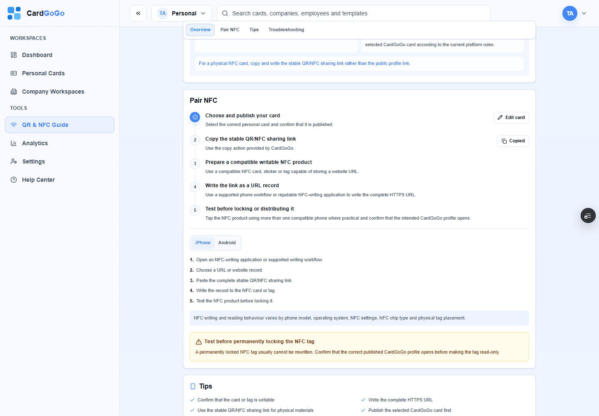Open the Personal workspace dropdown
The image size is (599, 416).
(181, 13)
